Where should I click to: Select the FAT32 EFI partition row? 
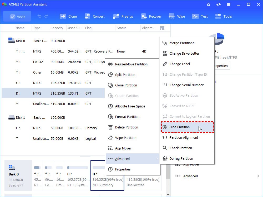point(53,62)
